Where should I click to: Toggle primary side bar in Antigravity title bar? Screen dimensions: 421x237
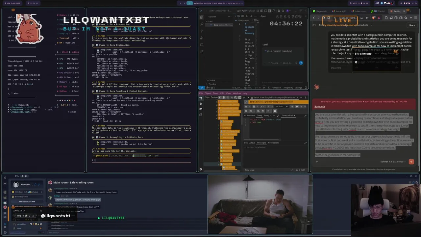click(x=262, y=11)
